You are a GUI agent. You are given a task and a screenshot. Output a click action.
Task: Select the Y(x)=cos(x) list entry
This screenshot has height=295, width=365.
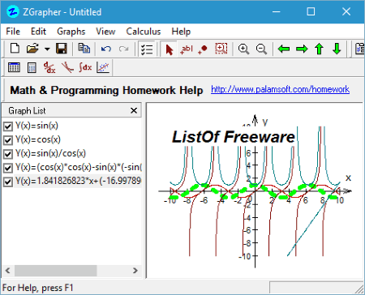[x=38, y=139]
